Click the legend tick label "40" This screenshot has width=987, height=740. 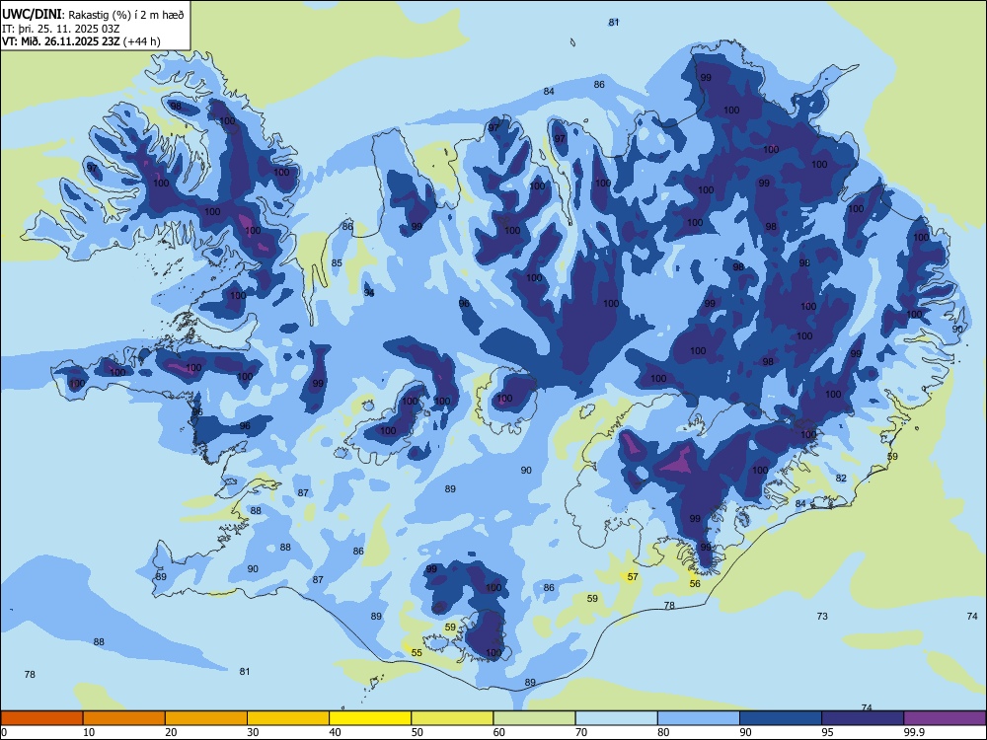336,732
